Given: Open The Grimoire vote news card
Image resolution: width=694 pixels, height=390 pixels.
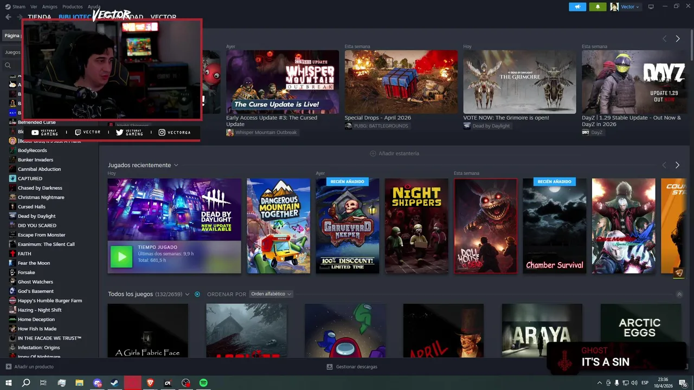Looking at the screenshot, I should coord(519,82).
